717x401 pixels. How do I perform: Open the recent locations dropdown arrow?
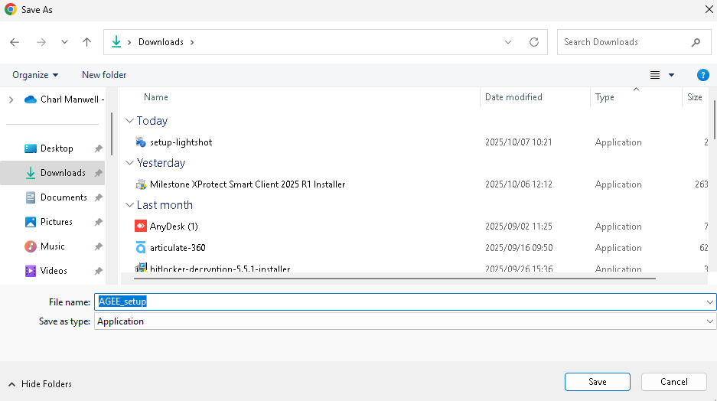pos(64,43)
